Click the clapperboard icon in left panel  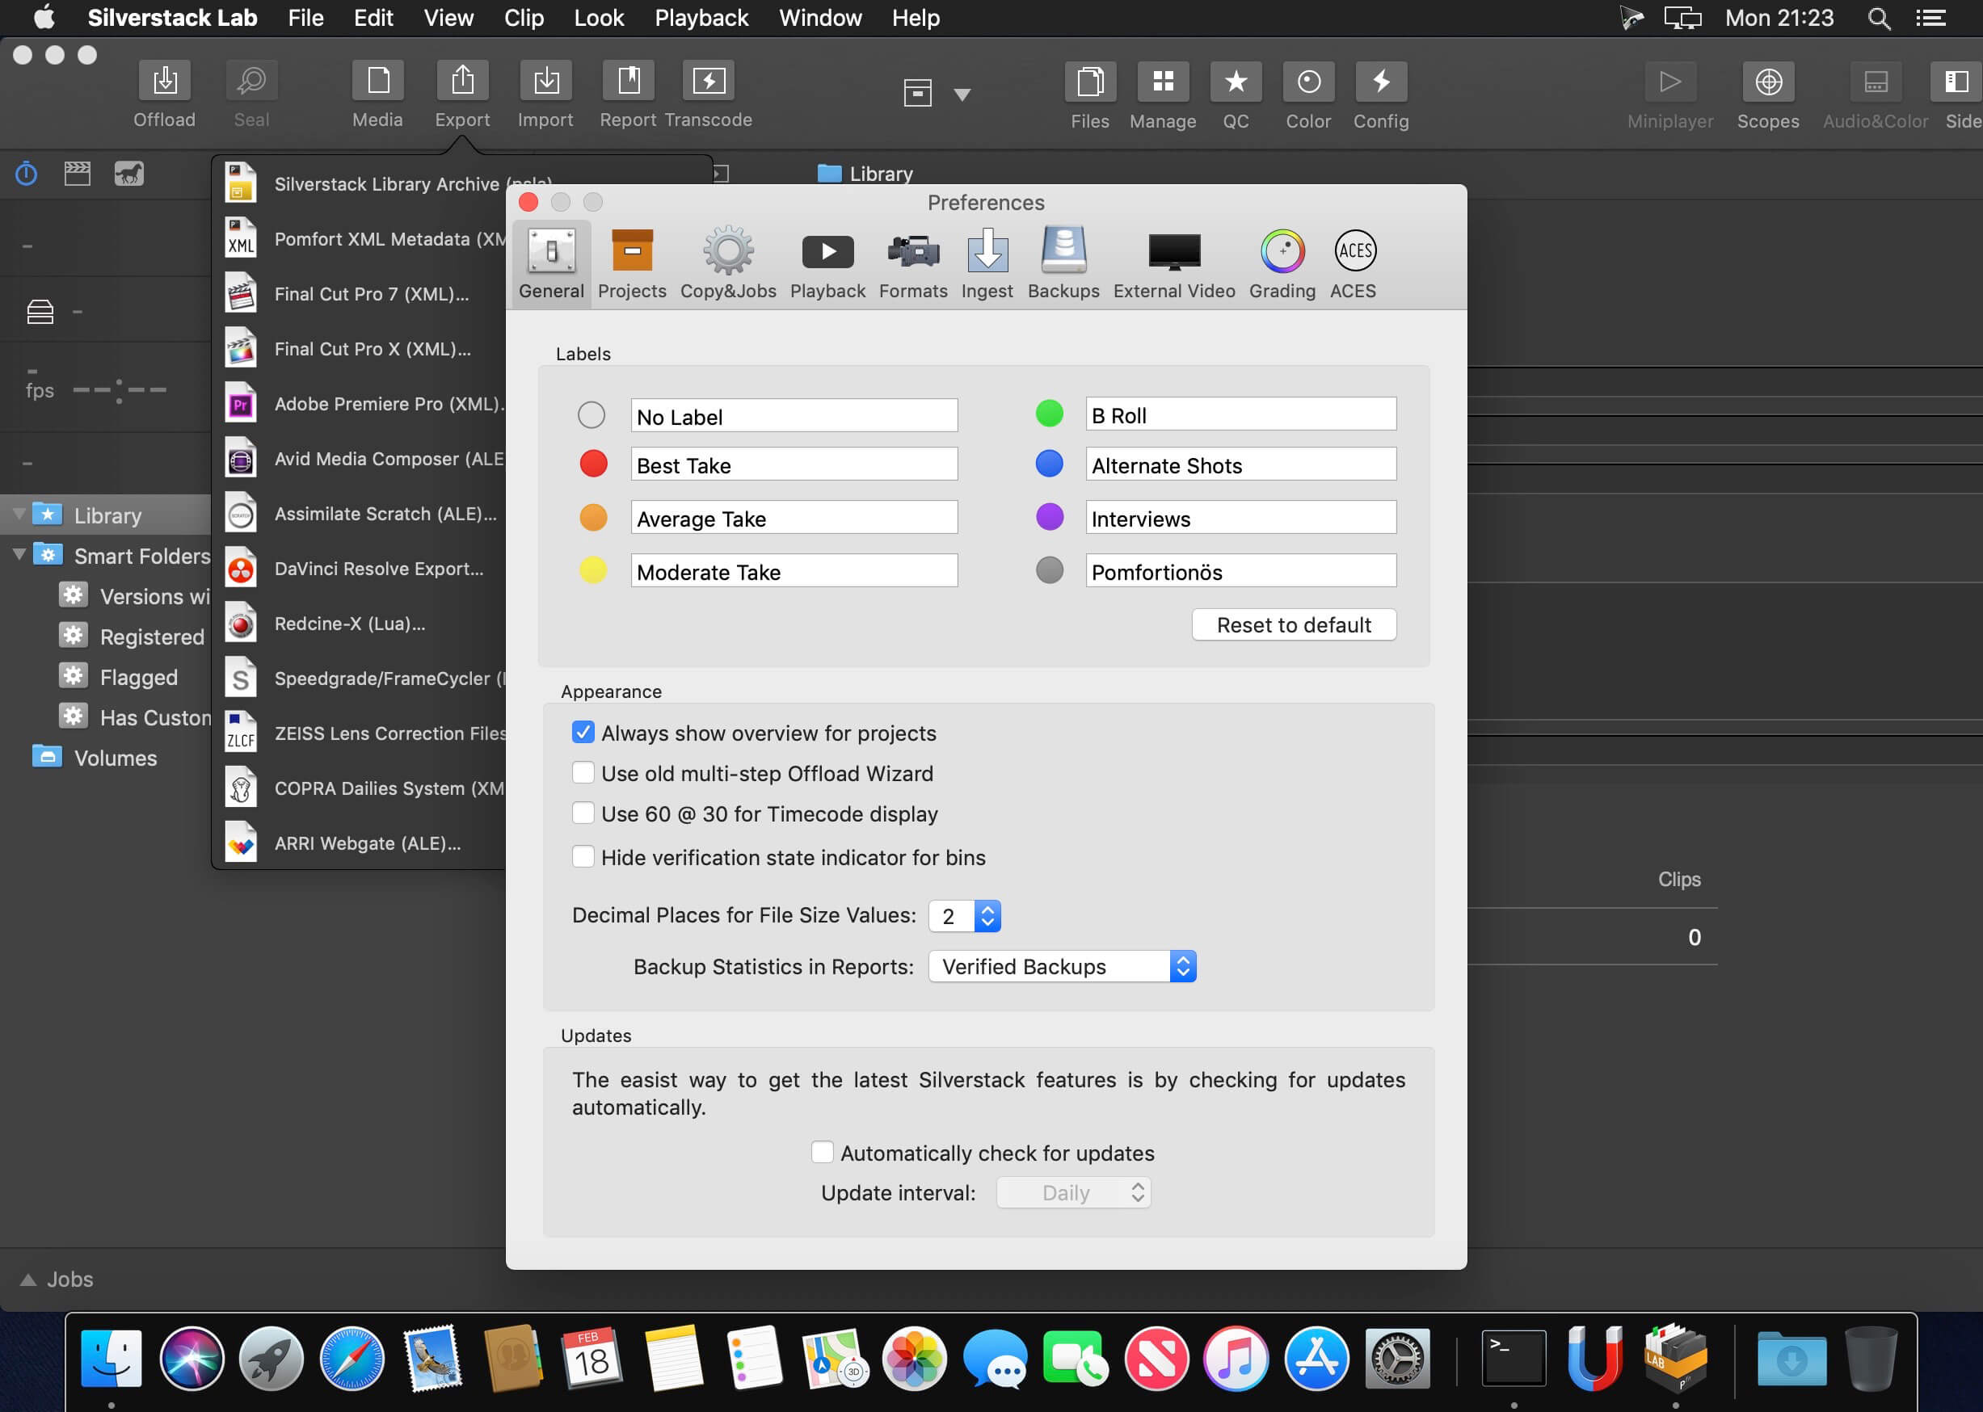pyautogui.click(x=78, y=174)
